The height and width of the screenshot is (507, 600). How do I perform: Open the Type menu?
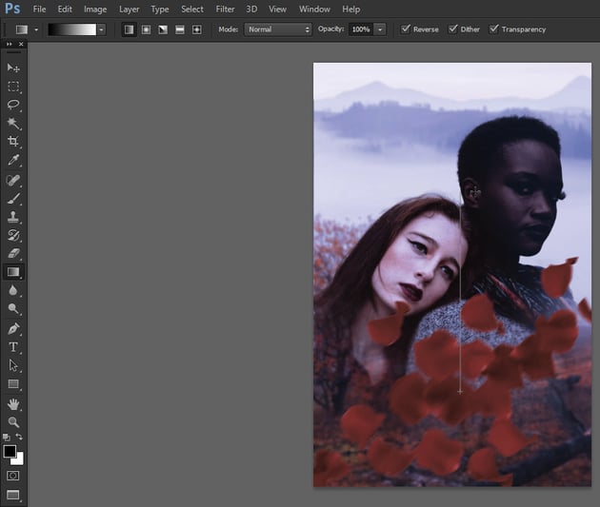click(160, 10)
